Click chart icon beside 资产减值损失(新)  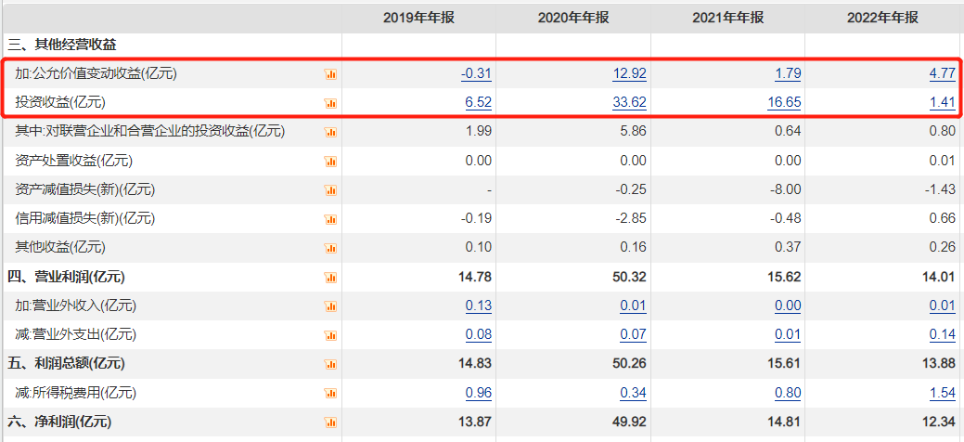tap(330, 190)
